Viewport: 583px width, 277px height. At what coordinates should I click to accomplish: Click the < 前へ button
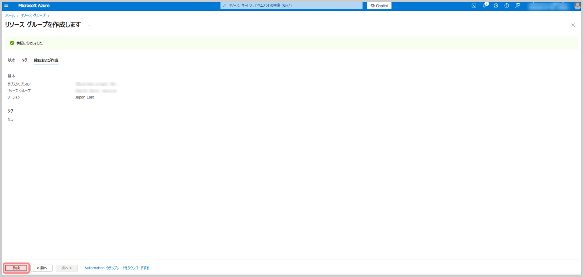click(41, 268)
